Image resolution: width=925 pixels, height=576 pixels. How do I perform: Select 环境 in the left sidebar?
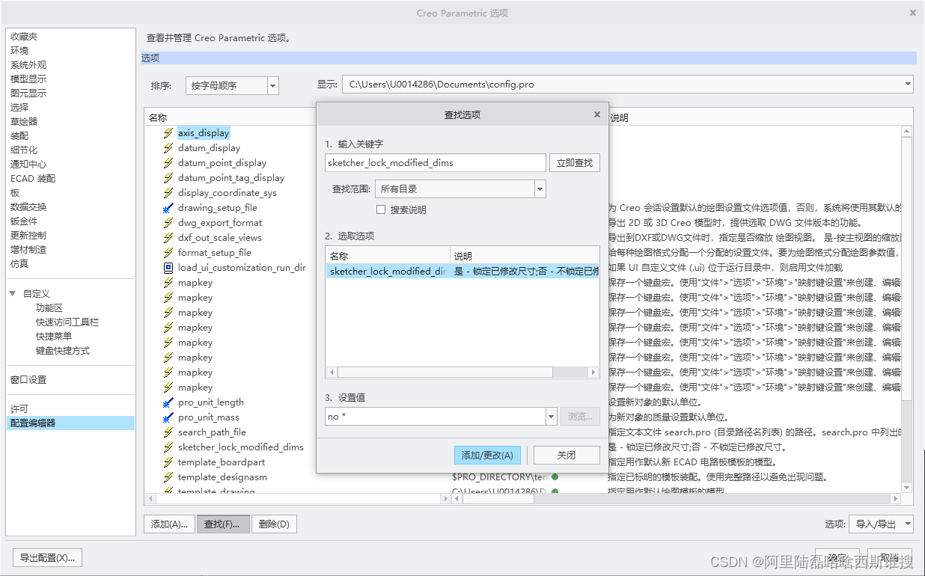(19, 51)
